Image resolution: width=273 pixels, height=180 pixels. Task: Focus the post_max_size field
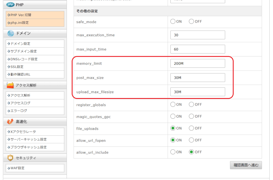coord(198,78)
